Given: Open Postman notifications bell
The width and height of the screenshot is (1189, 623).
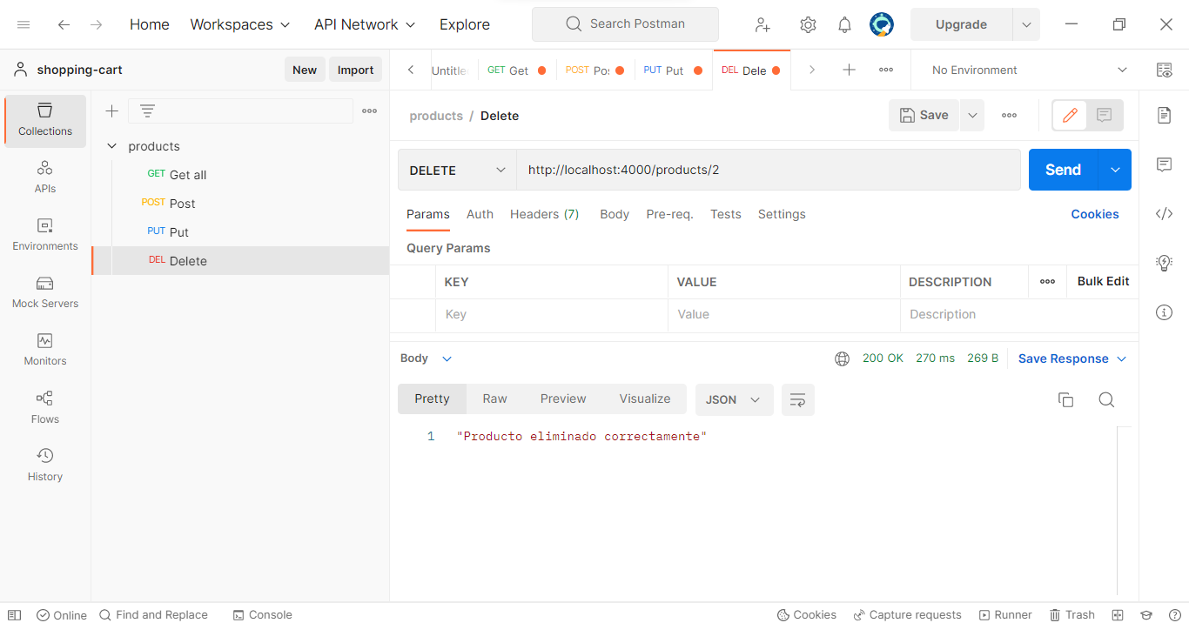Looking at the screenshot, I should (x=844, y=24).
